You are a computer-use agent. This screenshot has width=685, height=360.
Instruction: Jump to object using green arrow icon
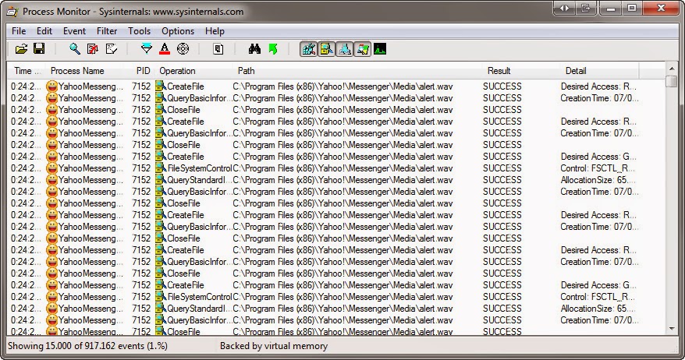[x=273, y=49]
